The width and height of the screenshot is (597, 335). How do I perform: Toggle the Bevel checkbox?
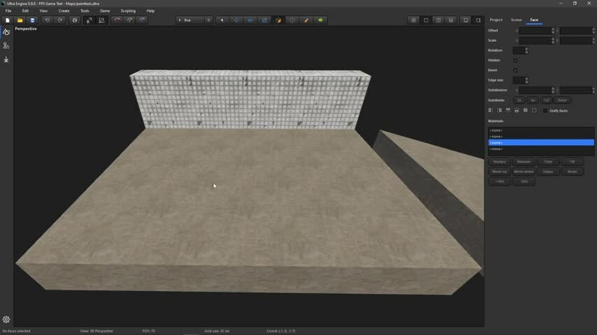pos(516,70)
